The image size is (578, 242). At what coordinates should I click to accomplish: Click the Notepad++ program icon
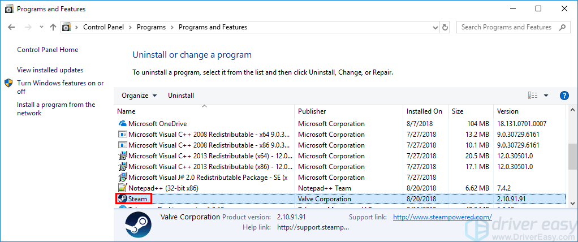coord(123,188)
